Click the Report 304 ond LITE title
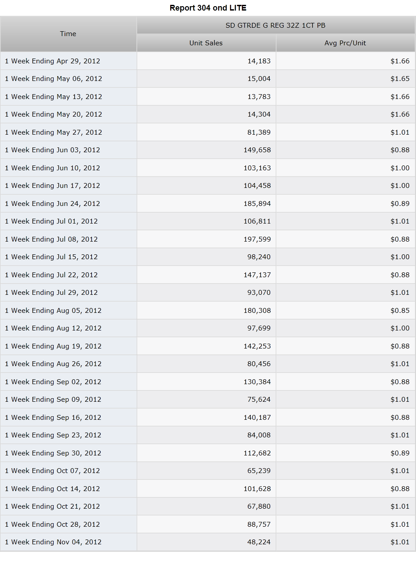The image size is (416, 565). pos(208,8)
